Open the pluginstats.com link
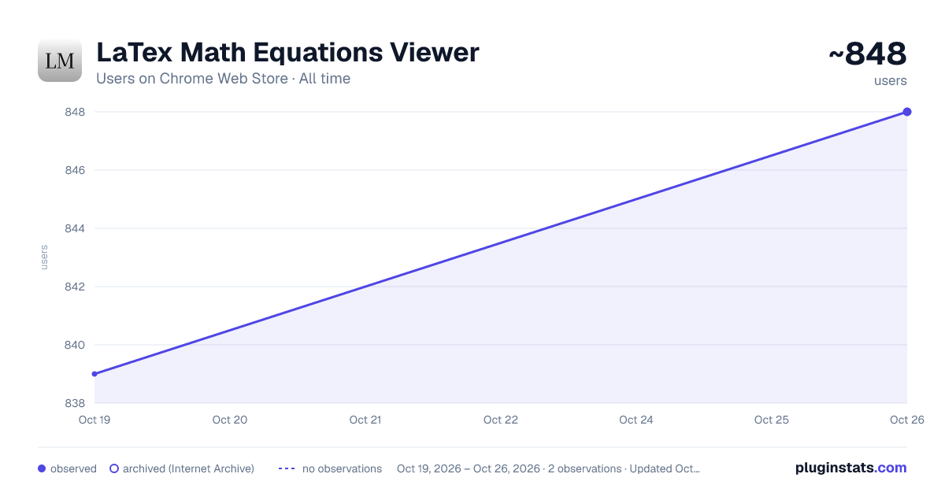945x496 pixels. click(850, 468)
